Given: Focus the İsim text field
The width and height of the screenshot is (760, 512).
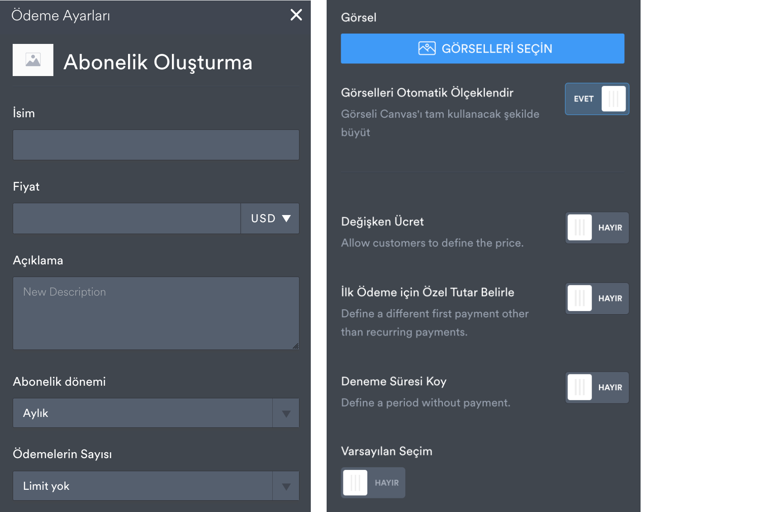Looking at the screenshot, I should click(156, 145).
